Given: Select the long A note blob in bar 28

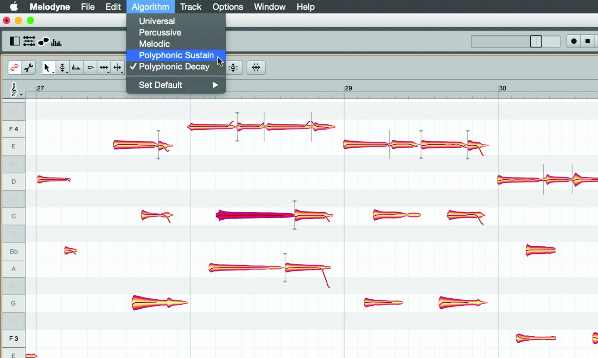Looking at the screenshot, I should (x=246, y=267).
